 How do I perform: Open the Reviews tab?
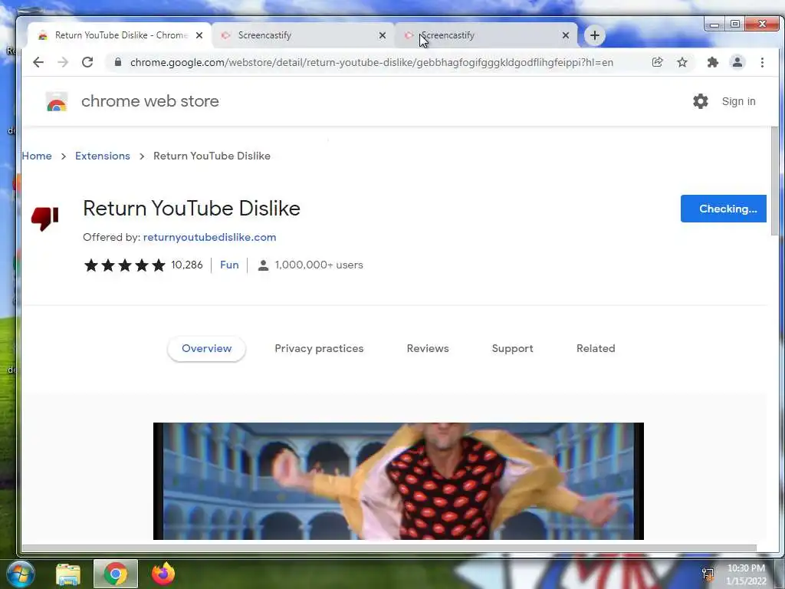(x=428, y=349)
